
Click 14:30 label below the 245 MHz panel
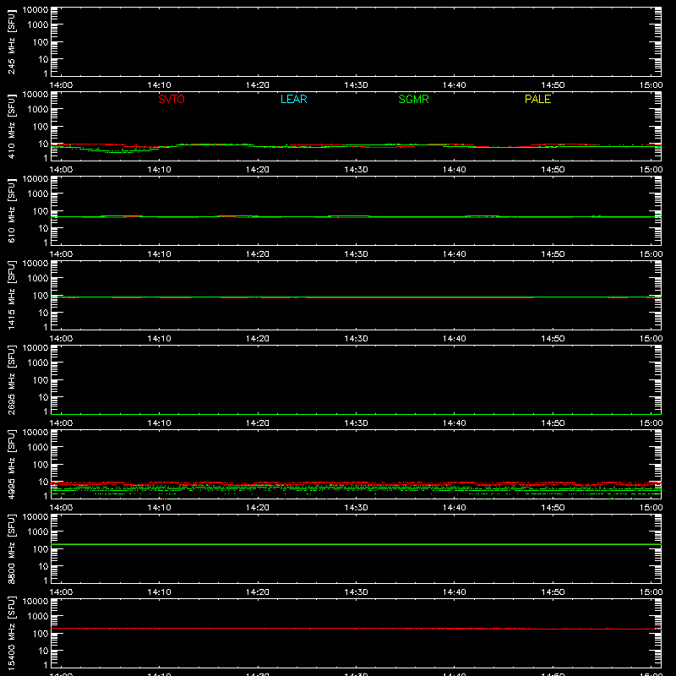tap(356, 85)
